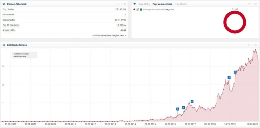Click event pin A on the chart
The height and width of the screenshot is (128, 260).
(x=178, y=109)
